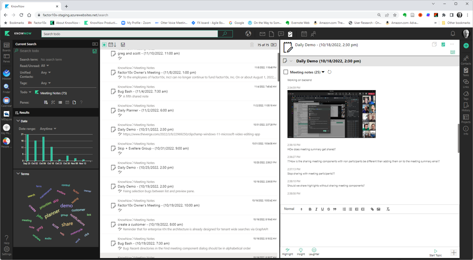The width and height of the screenshot is (473, 260).
Task: Open the Normal text style dropdown
Action: tap(293, 209)
